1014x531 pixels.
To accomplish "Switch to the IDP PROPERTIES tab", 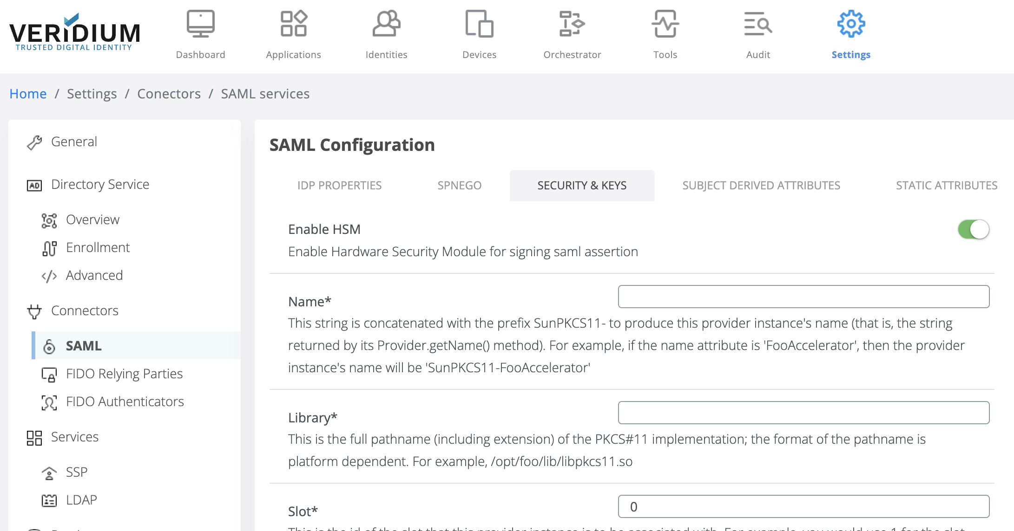I will [339, 186].
